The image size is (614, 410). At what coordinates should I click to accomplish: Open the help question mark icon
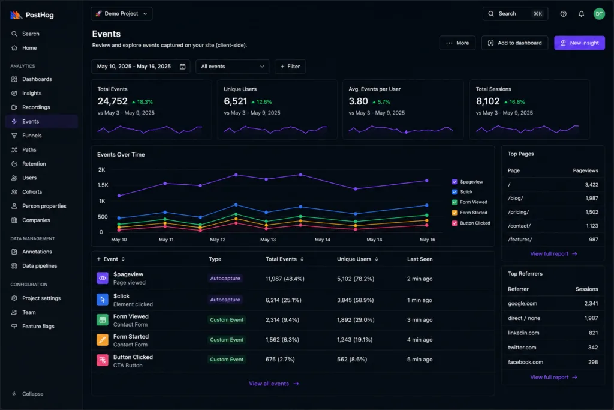[x=563, y=14]
